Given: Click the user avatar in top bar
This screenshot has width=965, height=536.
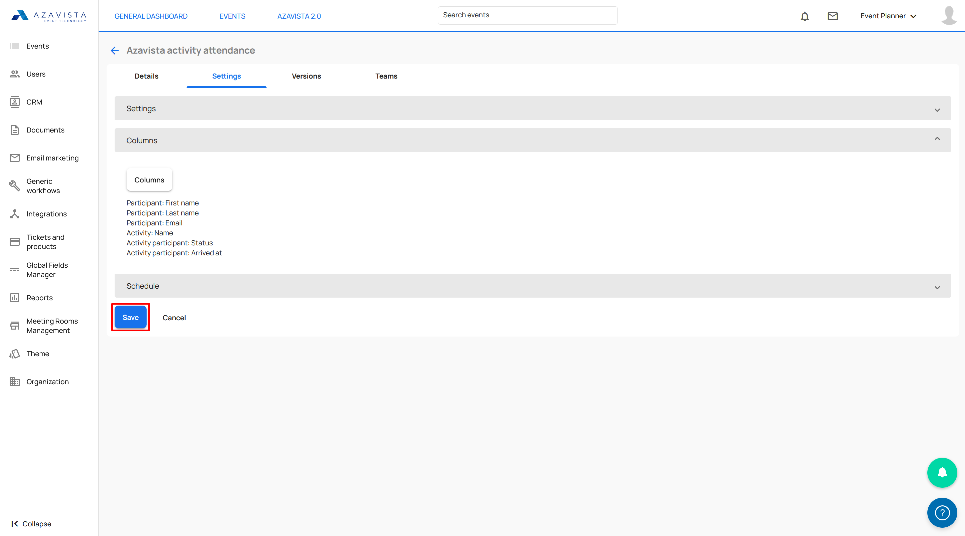Looking at the screenshot, I should 949,15.
